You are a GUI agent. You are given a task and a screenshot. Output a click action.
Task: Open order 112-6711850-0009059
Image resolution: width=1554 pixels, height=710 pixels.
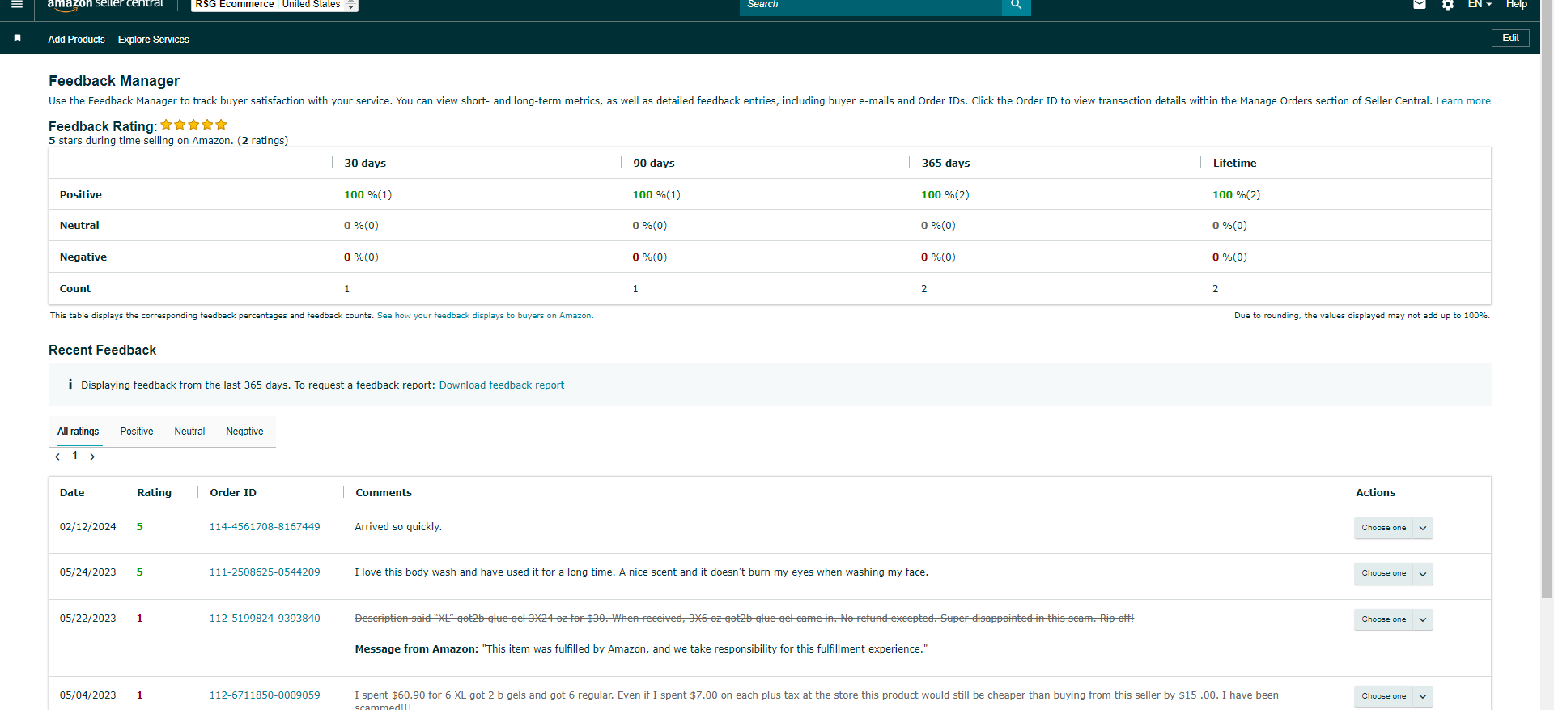[265, 695]
